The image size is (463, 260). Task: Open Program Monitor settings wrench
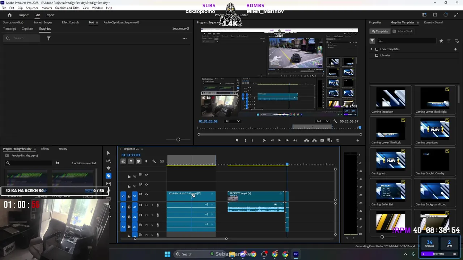coord(335,121)
